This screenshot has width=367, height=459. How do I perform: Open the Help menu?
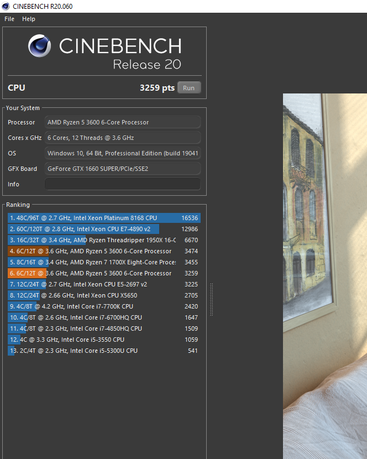[x=29, y=19]
